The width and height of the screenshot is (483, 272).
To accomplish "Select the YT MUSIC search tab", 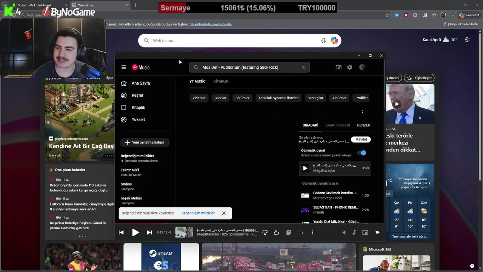I will click(x=197, y=82).
